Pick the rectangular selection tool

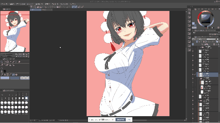coord(8,62)
